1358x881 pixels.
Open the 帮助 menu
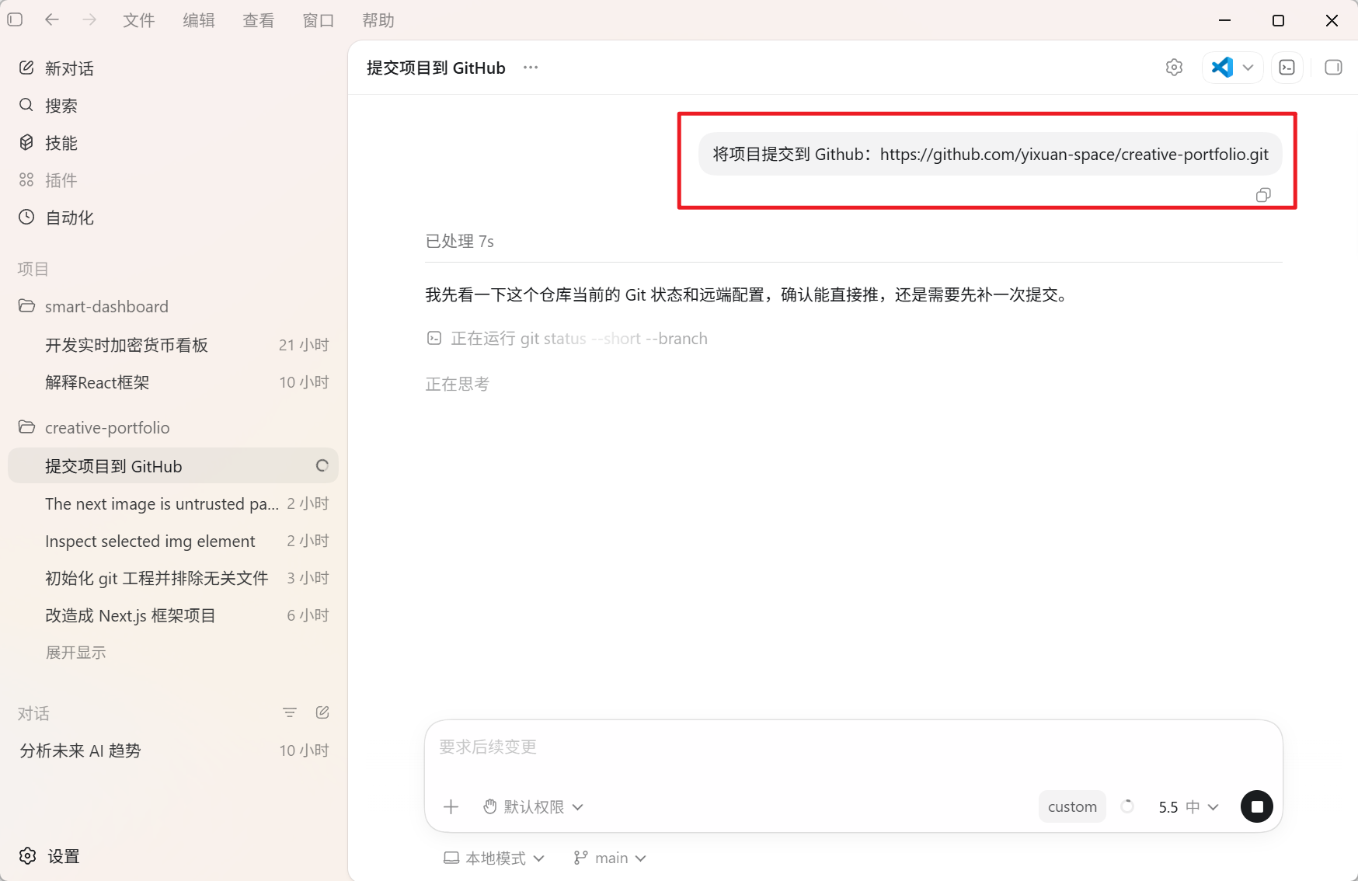point(378,20)
